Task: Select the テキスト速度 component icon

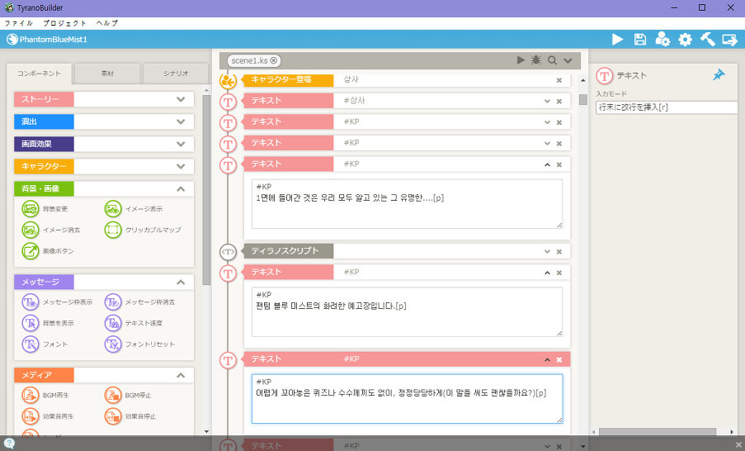Action: [113, 323]
